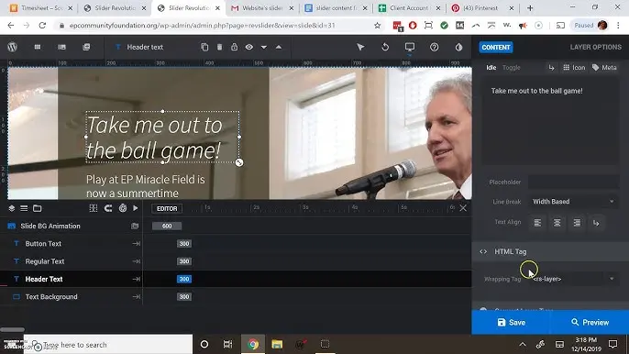
Task: Save the slider
Action: (x=511, y=322)
